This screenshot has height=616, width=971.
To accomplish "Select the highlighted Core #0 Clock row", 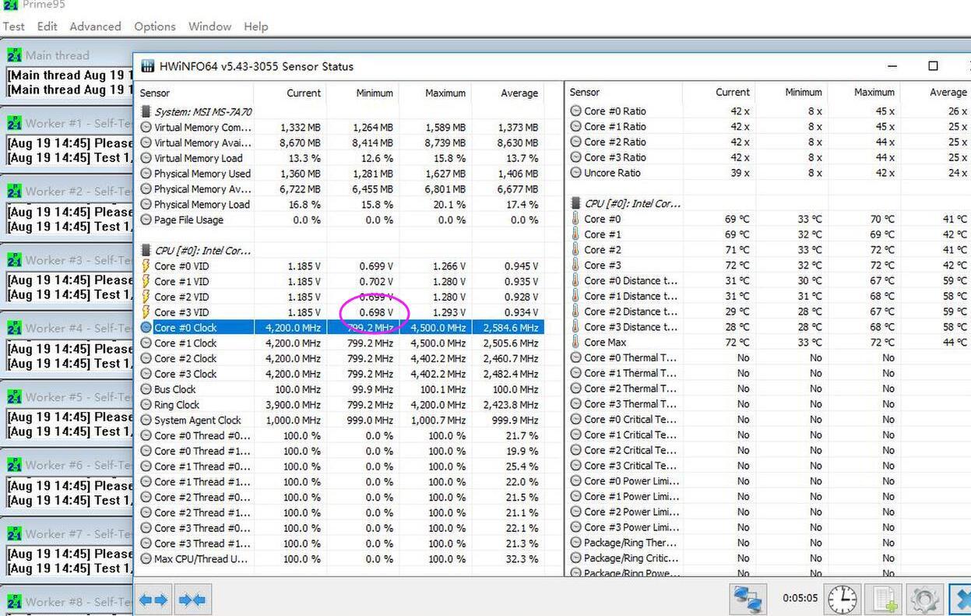I will click(341, 328).
